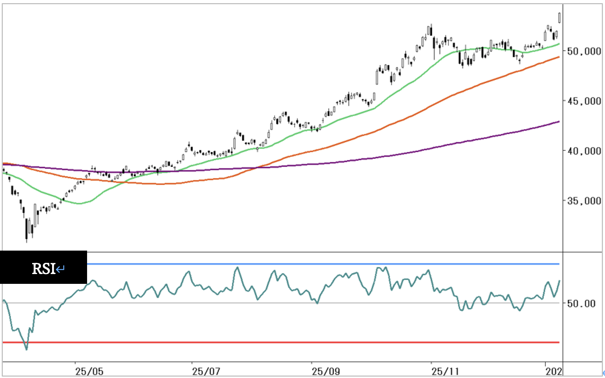Click the topmost candlestick at far right
The height and width of the screenshot is (378, 605).
(560, 17)
